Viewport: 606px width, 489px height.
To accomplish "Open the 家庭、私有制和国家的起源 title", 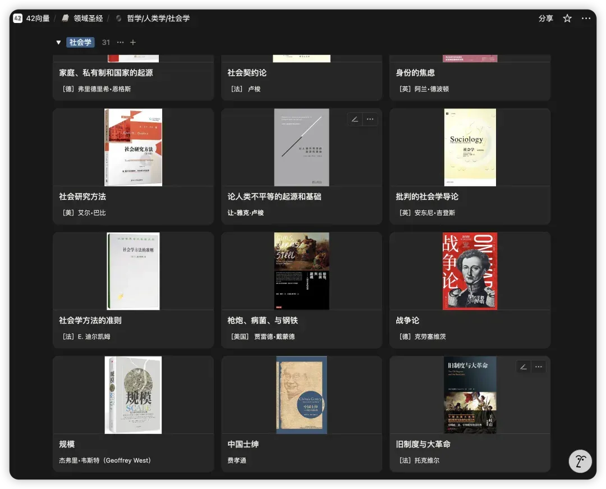I will click(x=106, y=72).
